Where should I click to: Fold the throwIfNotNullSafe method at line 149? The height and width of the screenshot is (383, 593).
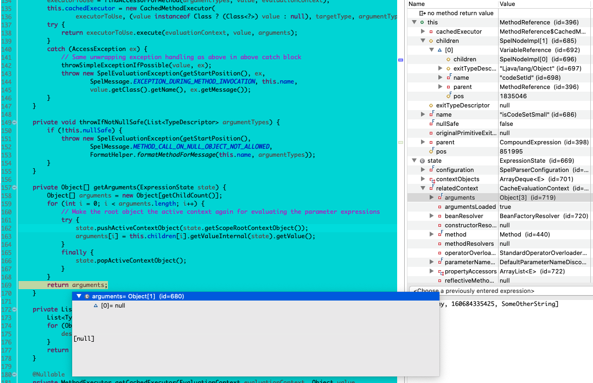point(14,122)
